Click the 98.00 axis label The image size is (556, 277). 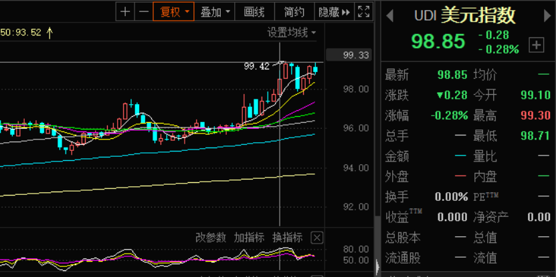pos(356,89)
